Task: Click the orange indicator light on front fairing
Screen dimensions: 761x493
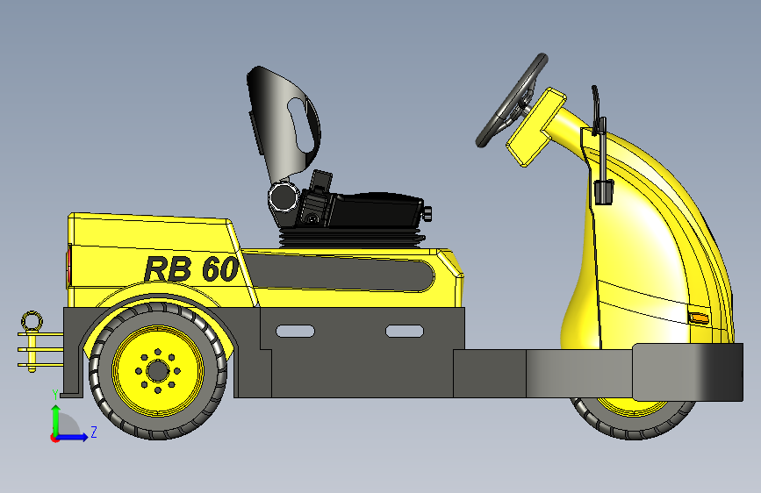Action: [x=699, y=318]
